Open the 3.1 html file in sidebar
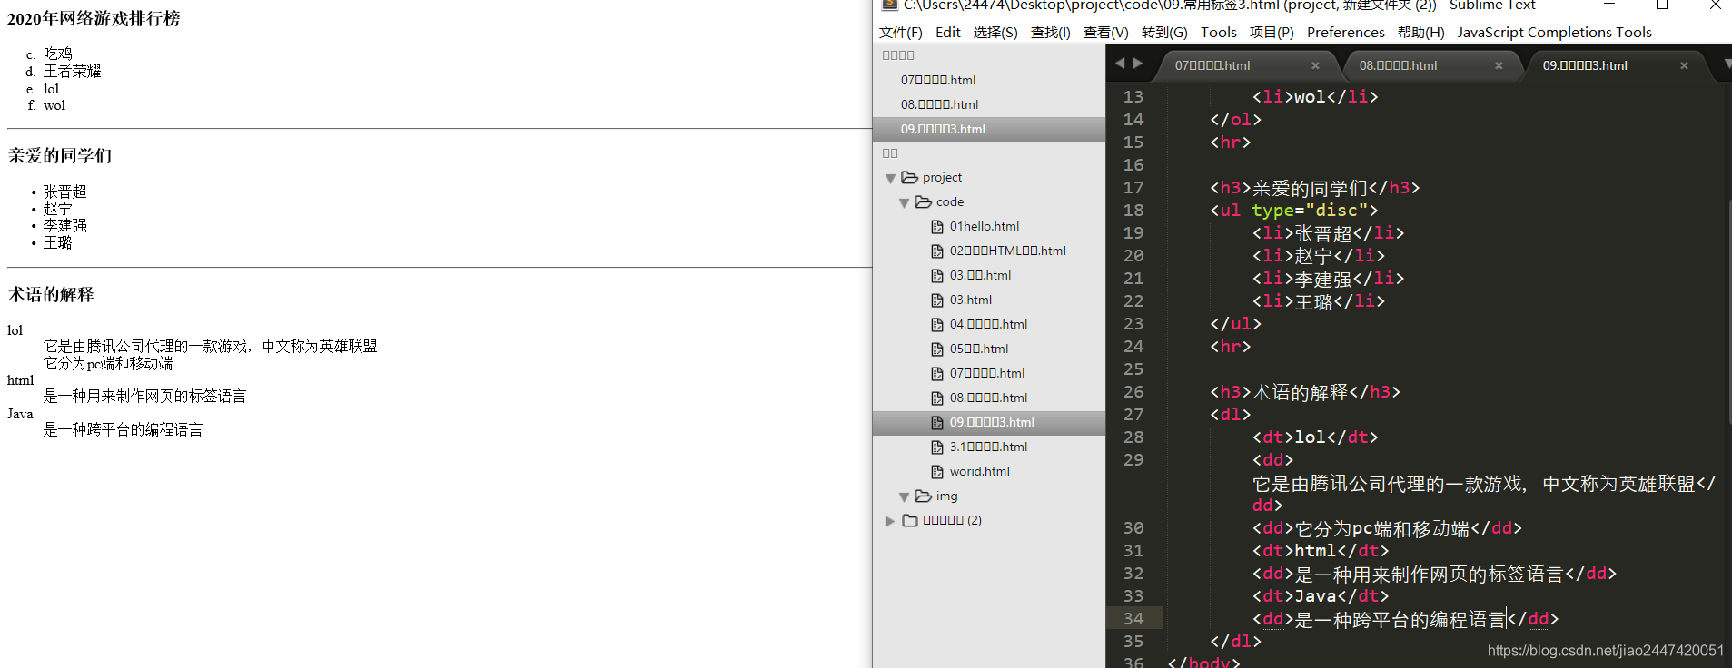The image size is (1732, 668). point(988,447)
